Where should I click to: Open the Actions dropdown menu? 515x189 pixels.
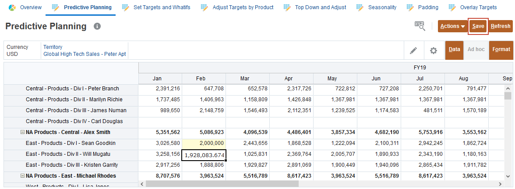point(452,26)
